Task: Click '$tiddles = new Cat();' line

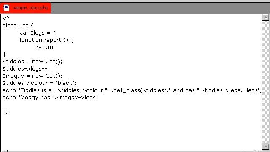Action: point(32,62)
